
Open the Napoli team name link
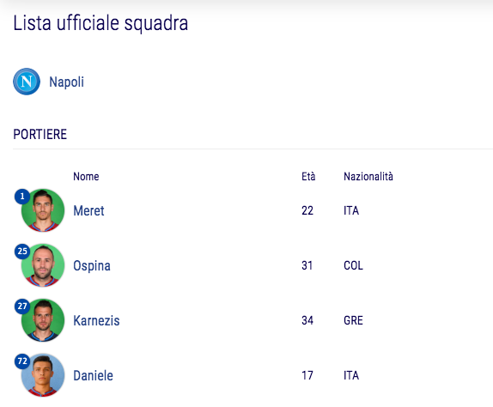(67, 82)
